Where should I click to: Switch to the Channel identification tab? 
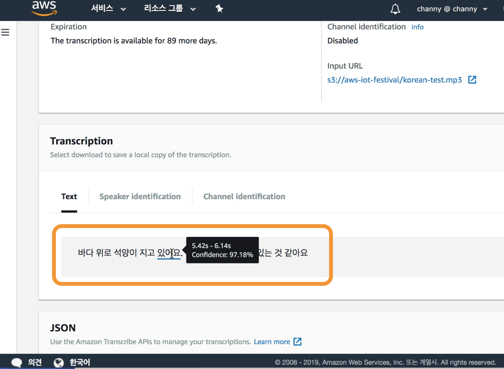244,196
